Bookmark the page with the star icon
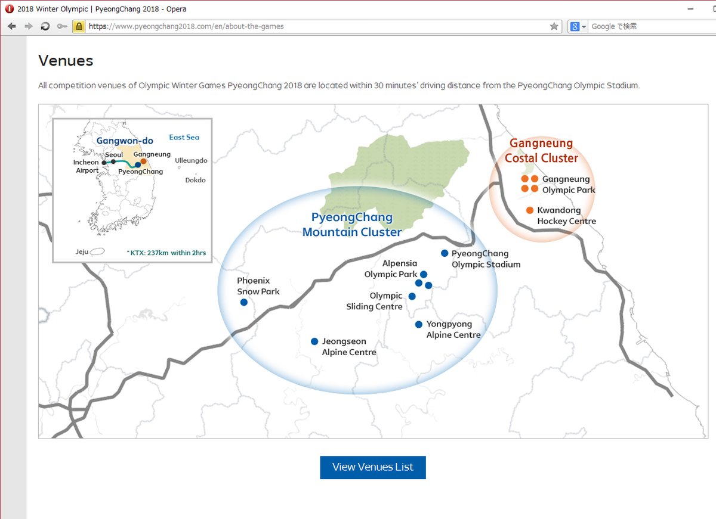The image size is (716, 519). point(554,26)
